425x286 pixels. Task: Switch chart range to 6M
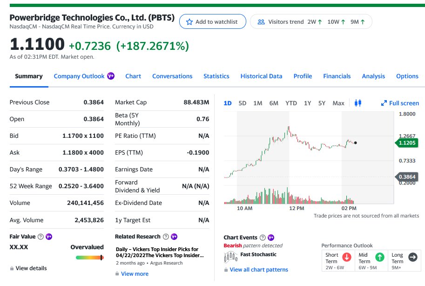tap(274, 103)
